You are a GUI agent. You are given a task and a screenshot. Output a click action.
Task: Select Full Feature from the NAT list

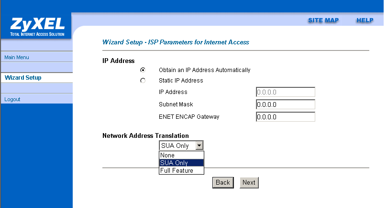point(181,170)
